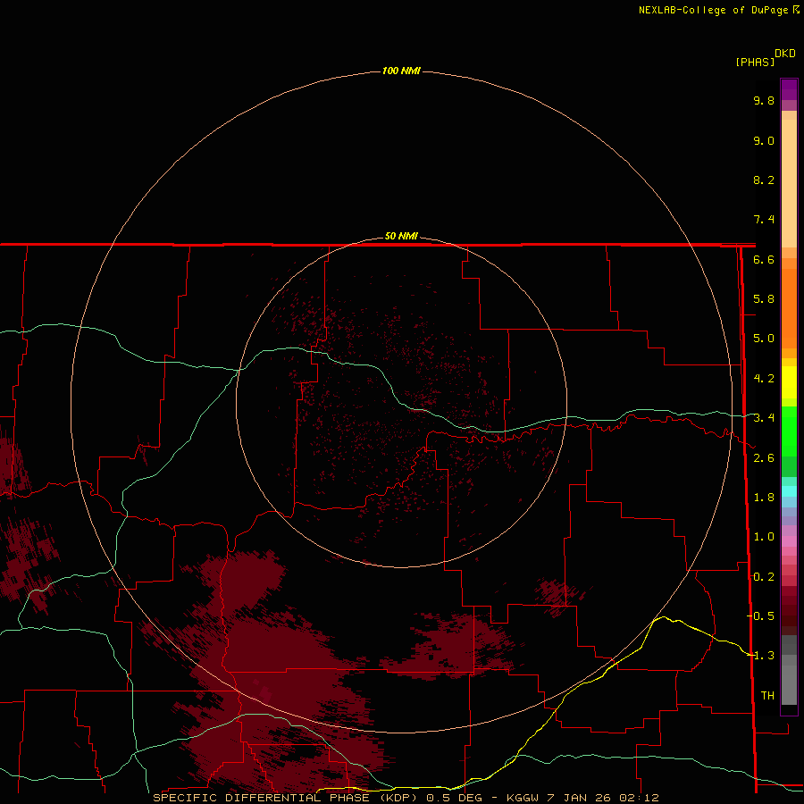804x804 pixels.
Task: Click the pink segment of the color bar
Action: [x=789, y=541]
